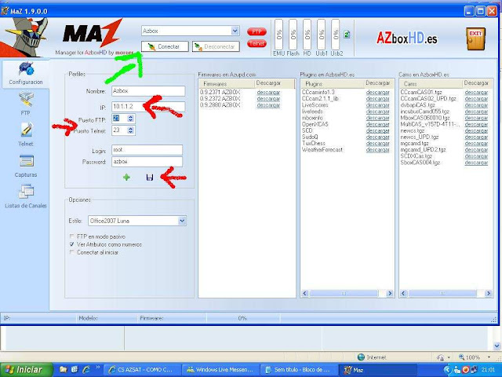Click the Conectar button

165,46
